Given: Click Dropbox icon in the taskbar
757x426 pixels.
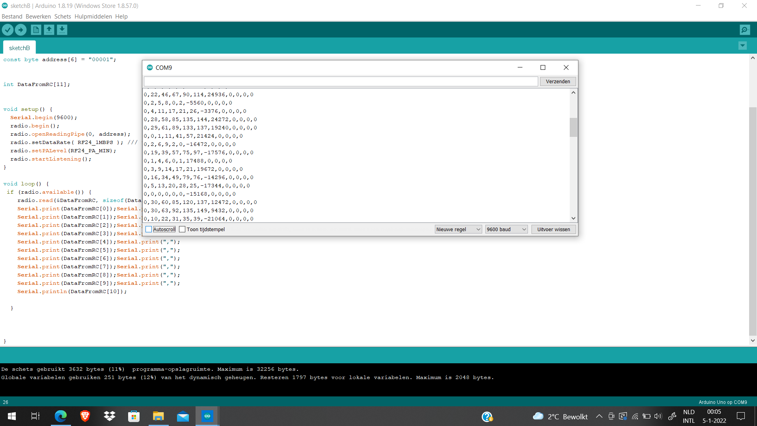Looking at the screenshot, I should pos(110,416).
